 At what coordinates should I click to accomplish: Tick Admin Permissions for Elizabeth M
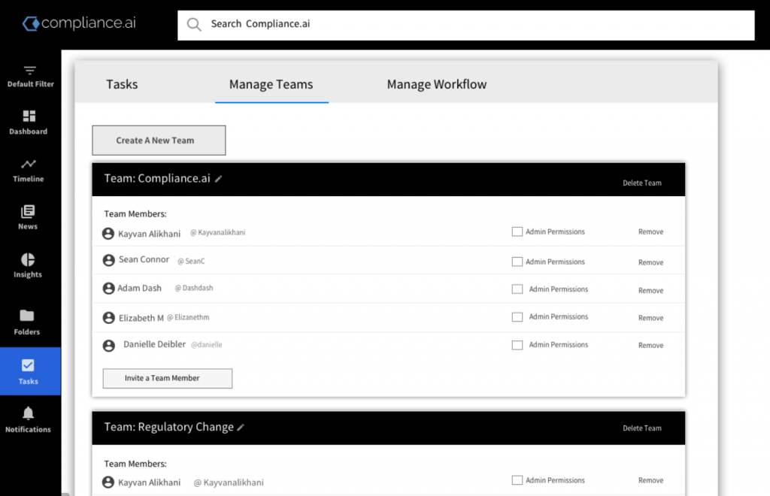pyautogui.click(x=517, y=317)
